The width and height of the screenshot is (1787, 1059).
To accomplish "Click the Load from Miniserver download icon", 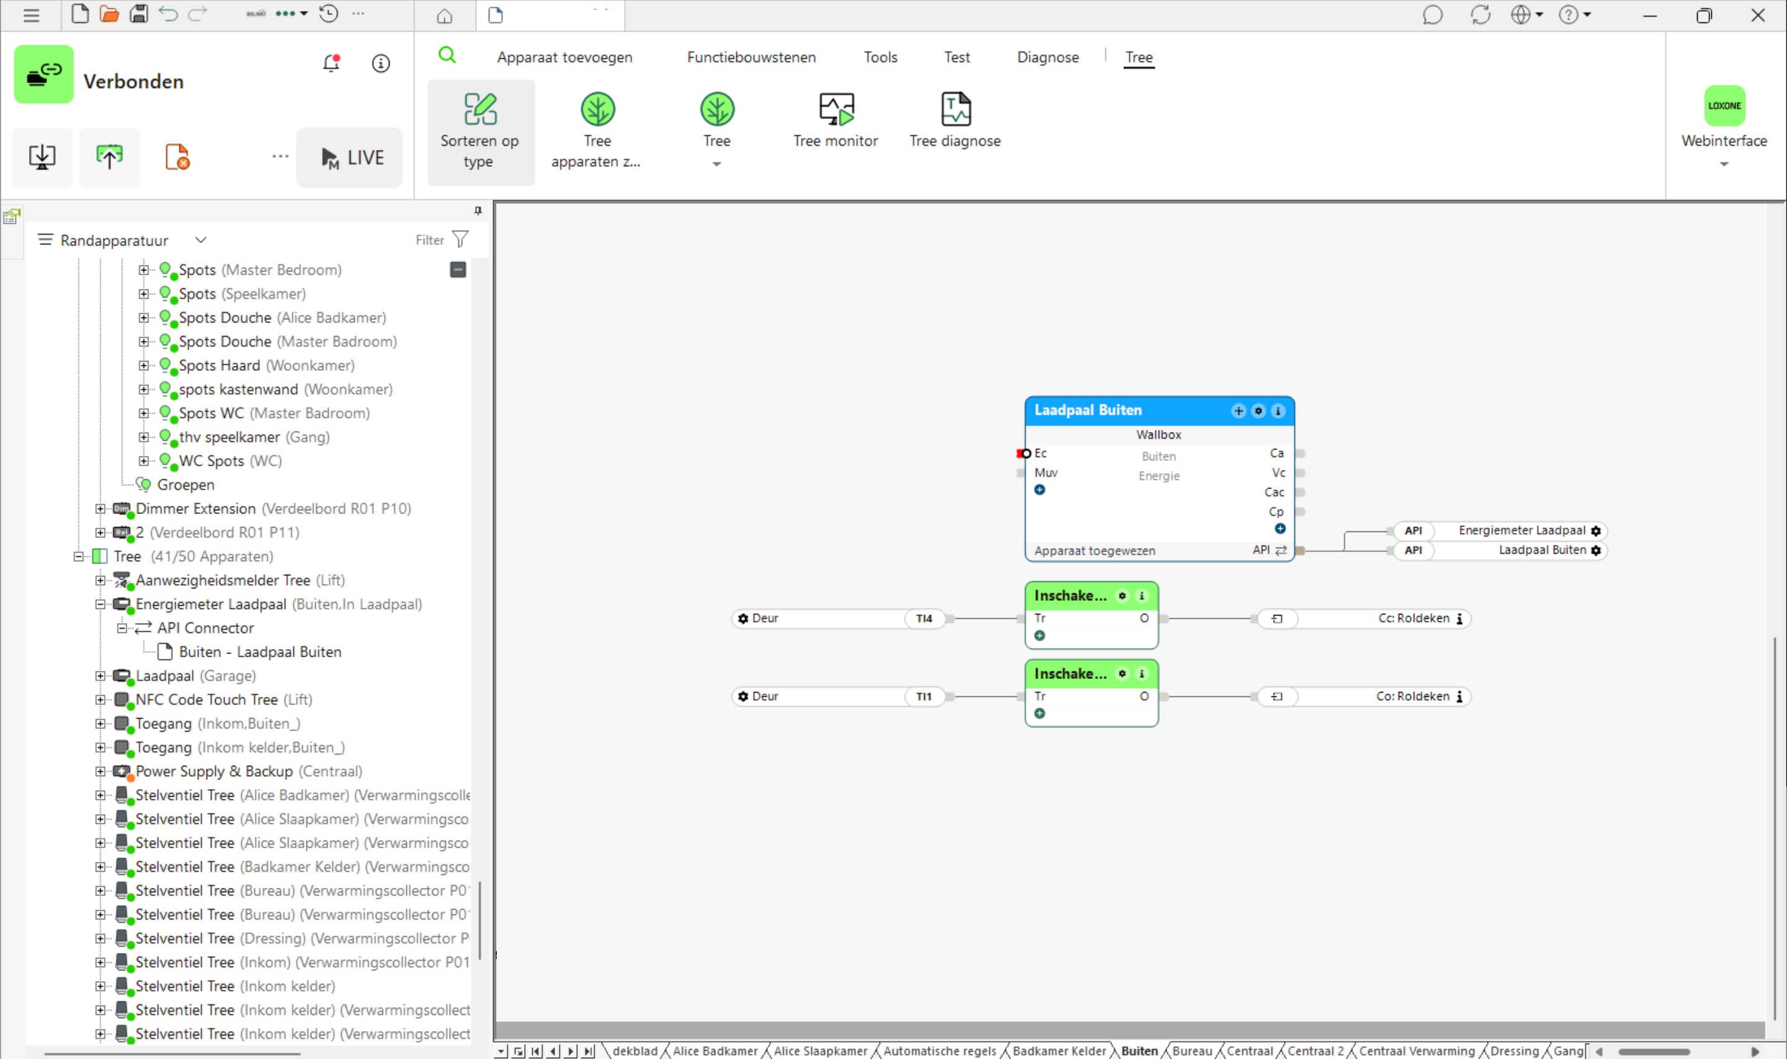I will (x=42, y=157).
